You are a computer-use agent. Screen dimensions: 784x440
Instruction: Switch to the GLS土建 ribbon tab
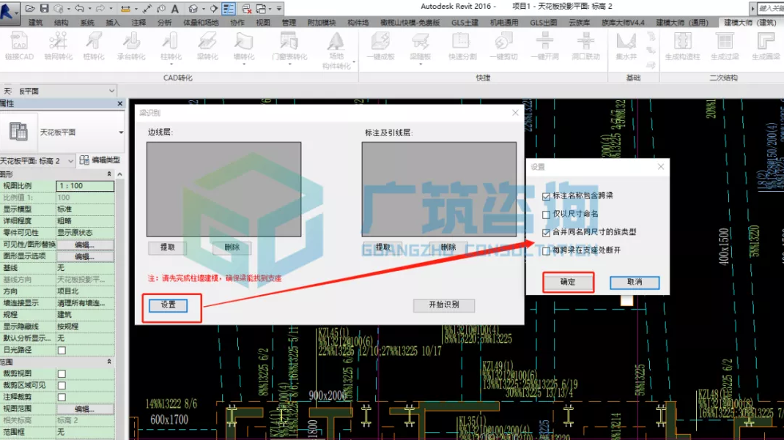click(x=465, y=23)
